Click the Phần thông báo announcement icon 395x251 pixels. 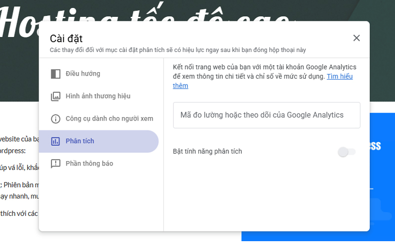click(55, 164)
